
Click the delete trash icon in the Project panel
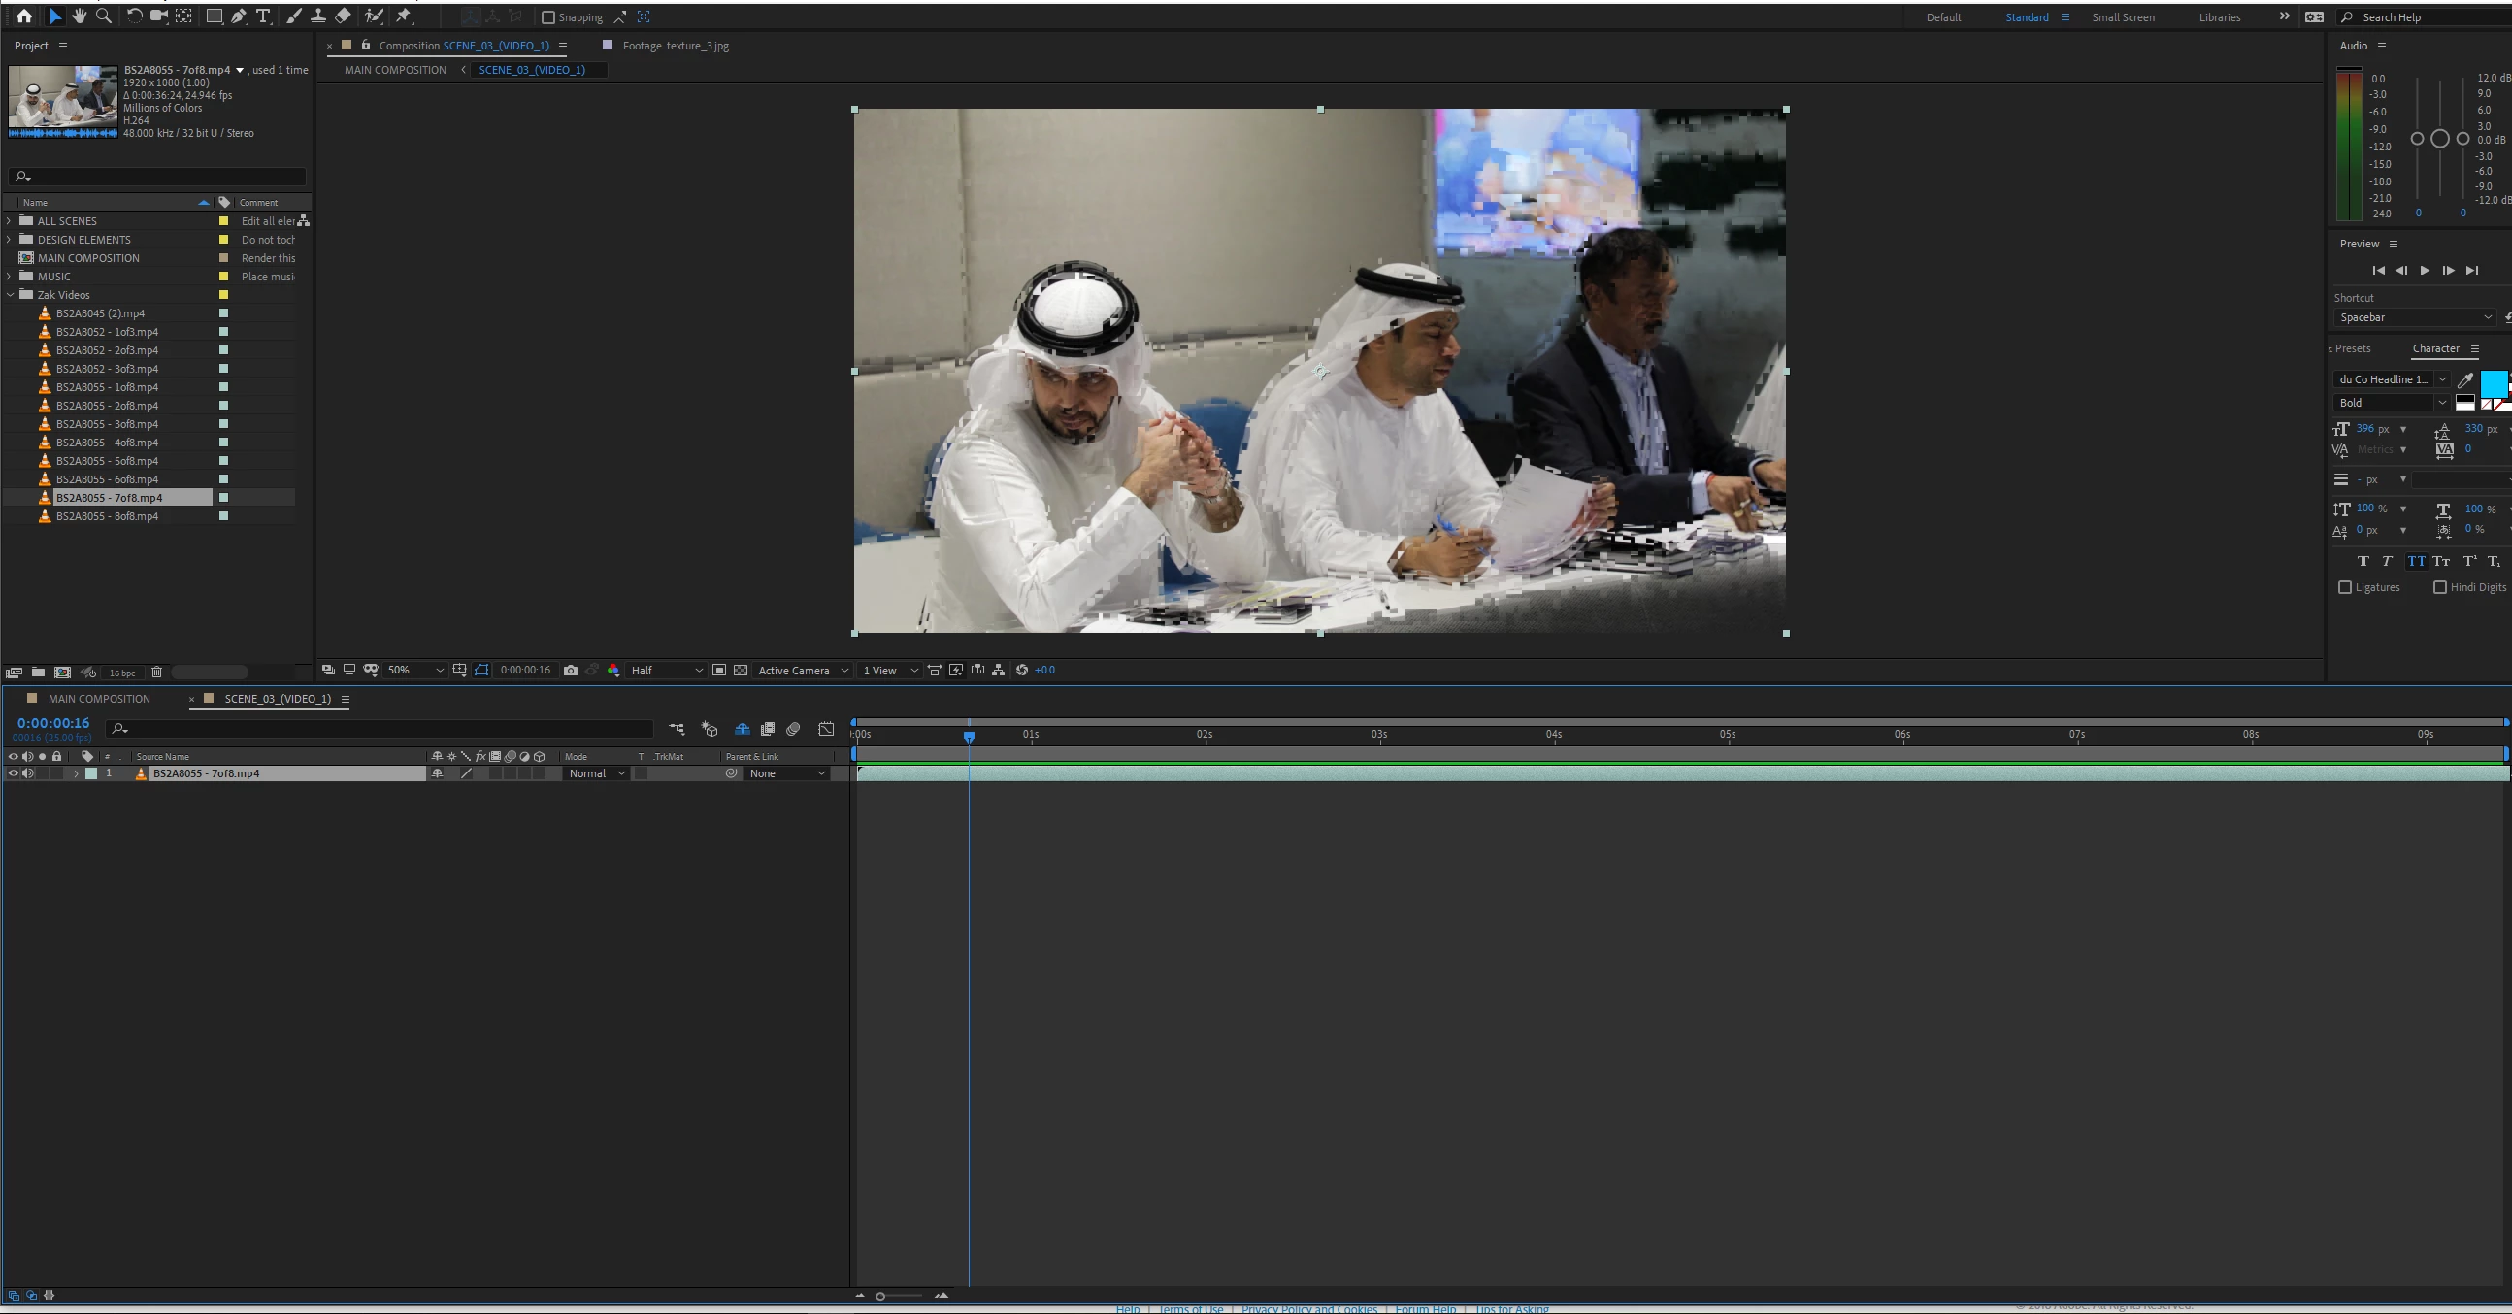point(156,672)
